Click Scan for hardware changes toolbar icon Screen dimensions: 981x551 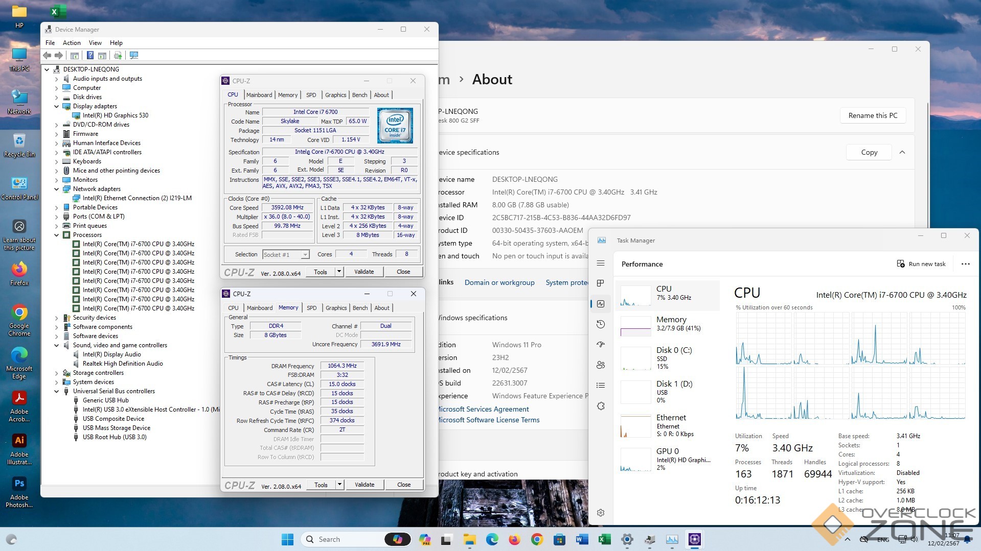click(x=134, y=55)
